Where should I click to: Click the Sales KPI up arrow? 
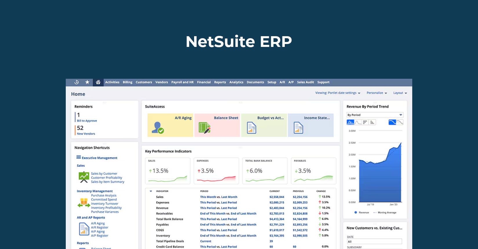pyautogui.click(x=150, y=171)
